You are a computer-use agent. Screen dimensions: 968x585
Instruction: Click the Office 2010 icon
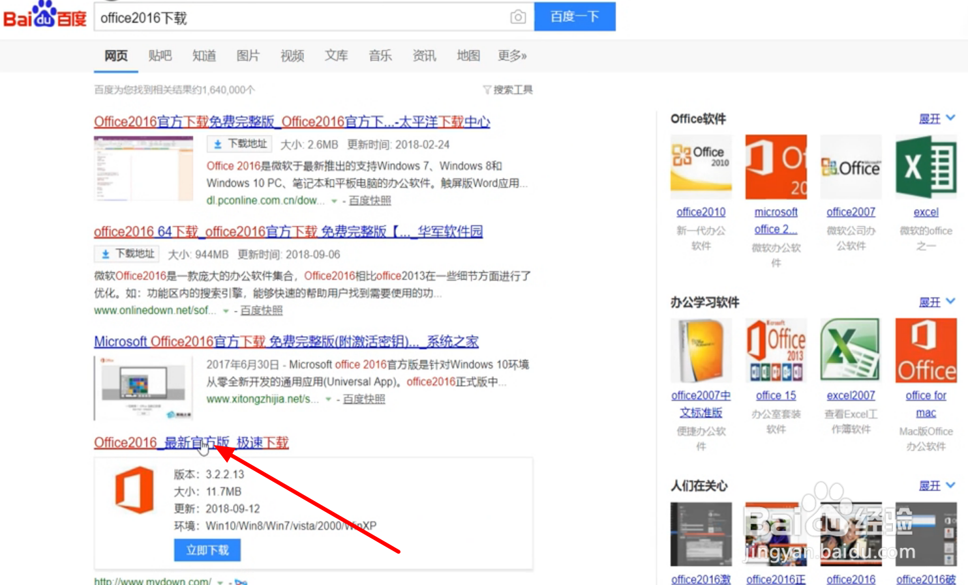[701, 167]
